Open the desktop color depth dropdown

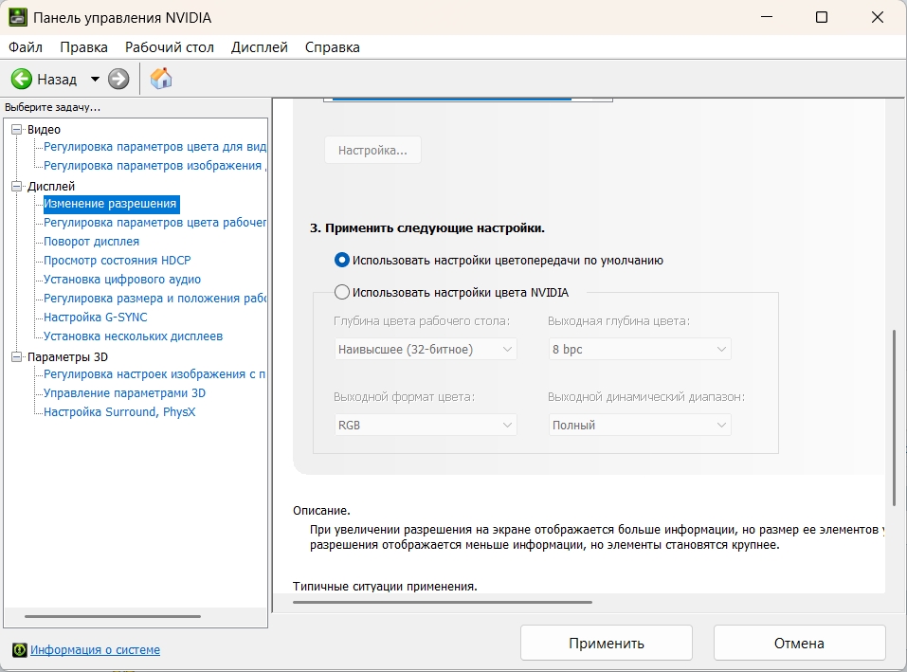point(426,350)
